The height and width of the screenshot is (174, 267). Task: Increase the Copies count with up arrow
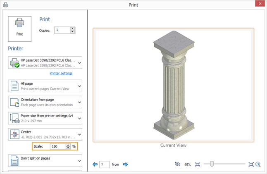(73, 29)
